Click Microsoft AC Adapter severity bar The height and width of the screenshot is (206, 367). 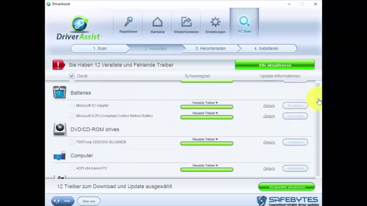(x=207, y=107)
